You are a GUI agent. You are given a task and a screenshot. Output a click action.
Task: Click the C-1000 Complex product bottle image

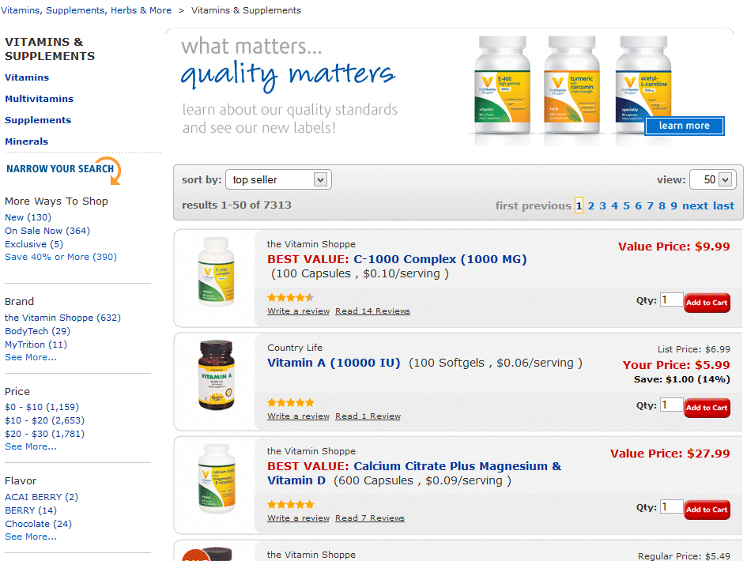point(215,272)
